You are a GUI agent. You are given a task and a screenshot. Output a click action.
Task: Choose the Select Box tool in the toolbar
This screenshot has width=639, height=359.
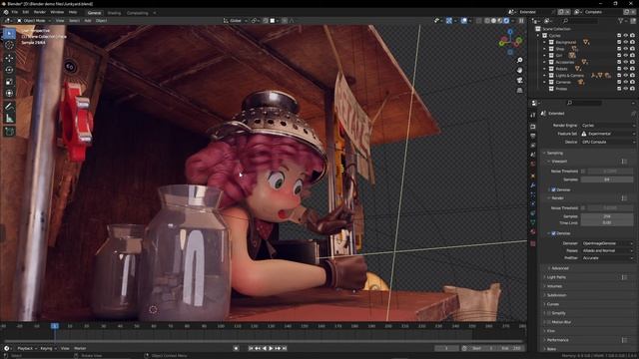[9, 33]
